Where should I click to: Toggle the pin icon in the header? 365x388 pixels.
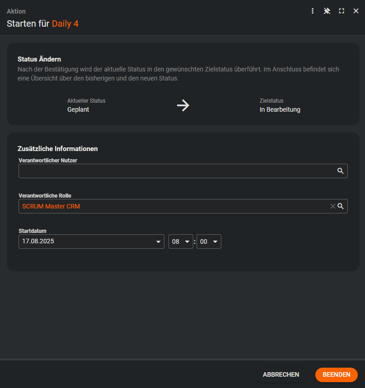tap(327, 11)
